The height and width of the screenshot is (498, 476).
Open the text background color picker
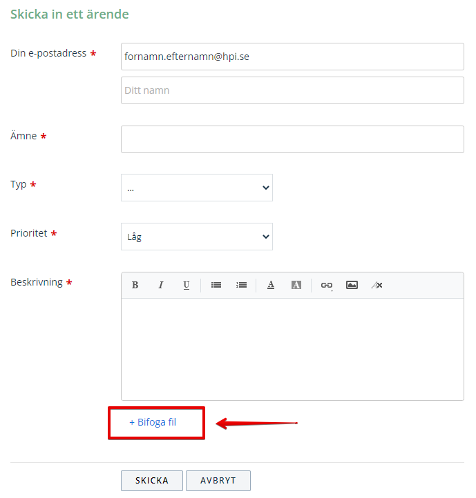[296, 285]
